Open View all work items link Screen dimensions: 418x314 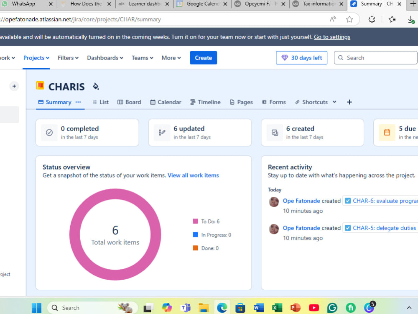193,175
